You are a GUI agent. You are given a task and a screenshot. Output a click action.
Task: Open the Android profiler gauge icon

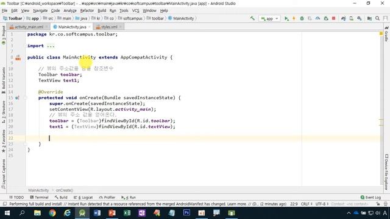(317, 18)
